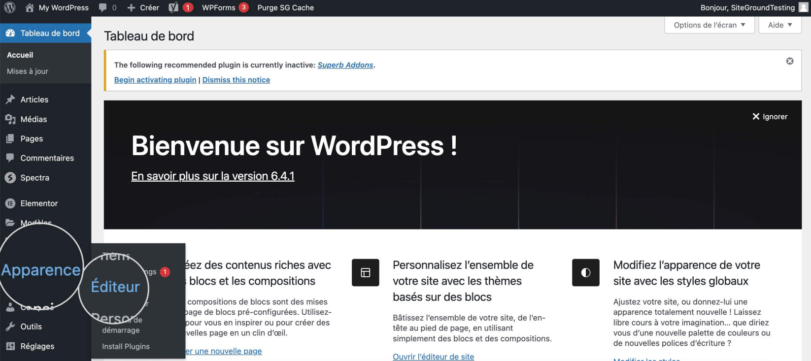Open the comments bubble icon in admin bar
The width and height of the screenshot is (811, 361).
coord(102,8)
